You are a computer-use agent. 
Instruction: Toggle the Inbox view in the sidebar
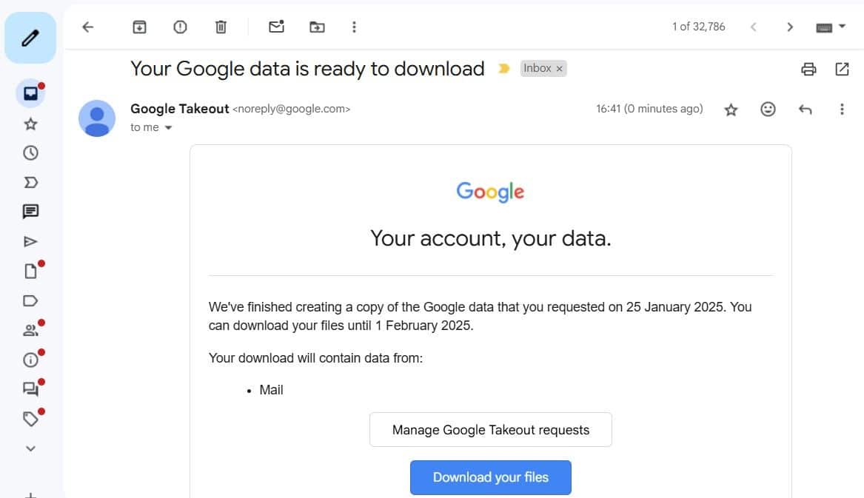pyautogui.click(x=30, y=92)
